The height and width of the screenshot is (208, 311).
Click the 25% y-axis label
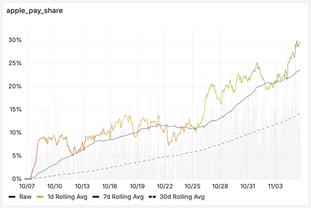(x=15, y=64)
